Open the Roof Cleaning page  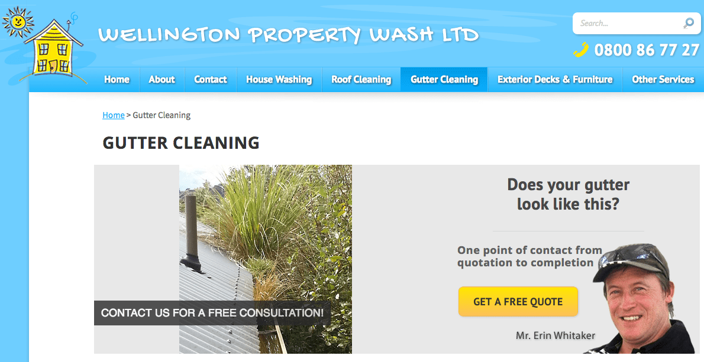point(361,79)
